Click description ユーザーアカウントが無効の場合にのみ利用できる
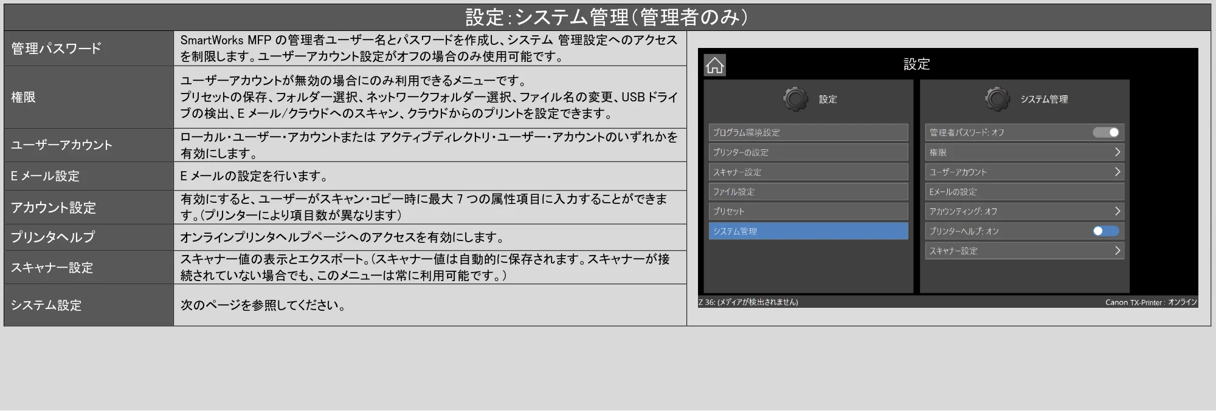This screenshot has width=1216, height=411. pyautogui.click(x=429, y=97)
